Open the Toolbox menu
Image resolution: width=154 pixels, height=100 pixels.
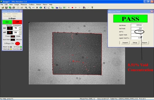[x=31, y=5]
